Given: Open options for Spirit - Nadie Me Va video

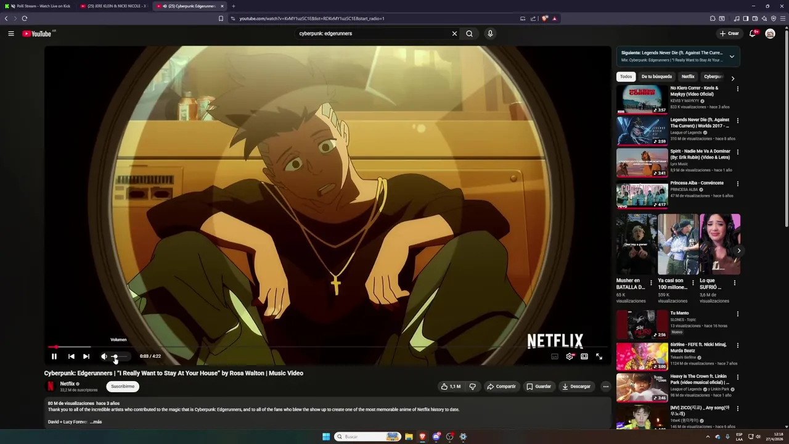Looking at the screenshot, I should pos(737,152).
